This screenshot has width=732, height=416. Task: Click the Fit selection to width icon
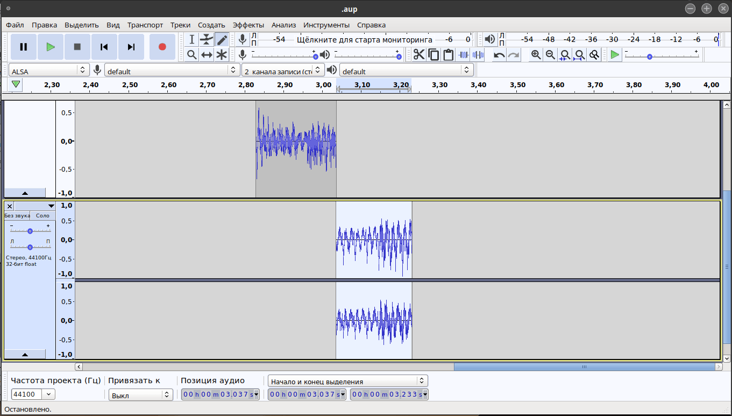click(x=565, y=54)
